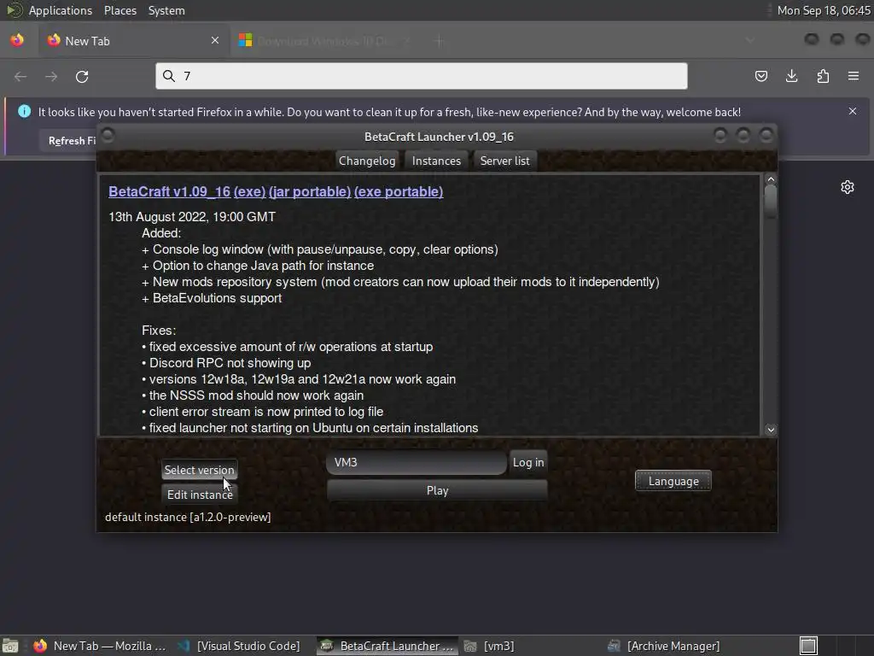874x656 pixels.
Task: Open the Firefox hamburger menu
Action: click(854, 76)
